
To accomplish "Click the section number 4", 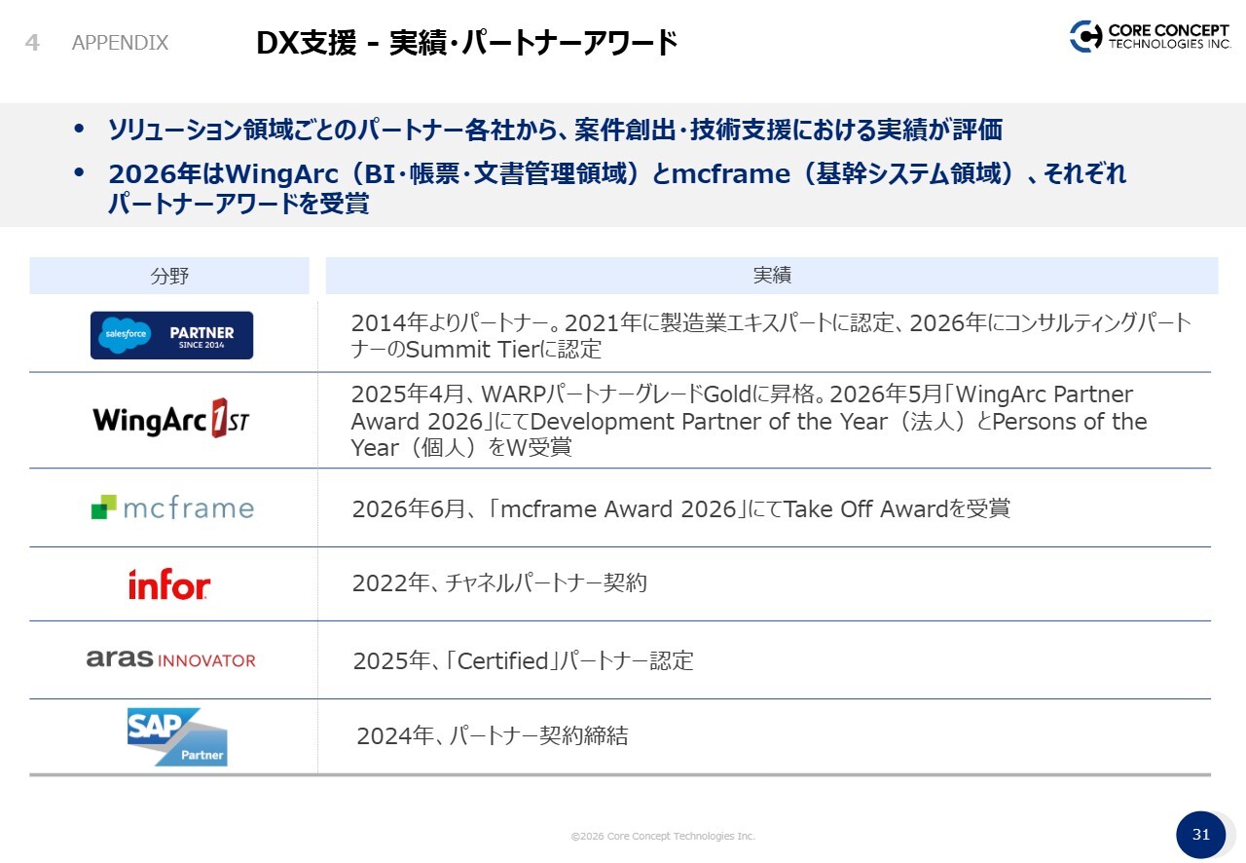I will [32, 43].
